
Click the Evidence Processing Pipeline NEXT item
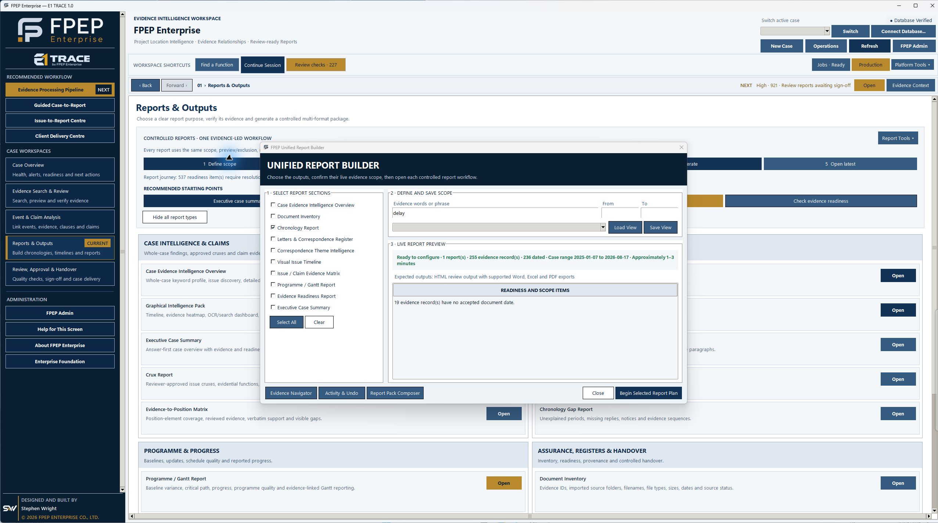pyautogui.click(x=60, y=90)
